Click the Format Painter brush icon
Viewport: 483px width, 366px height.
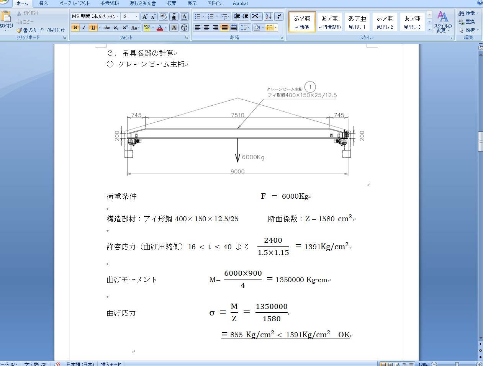[x=19, y=30]
